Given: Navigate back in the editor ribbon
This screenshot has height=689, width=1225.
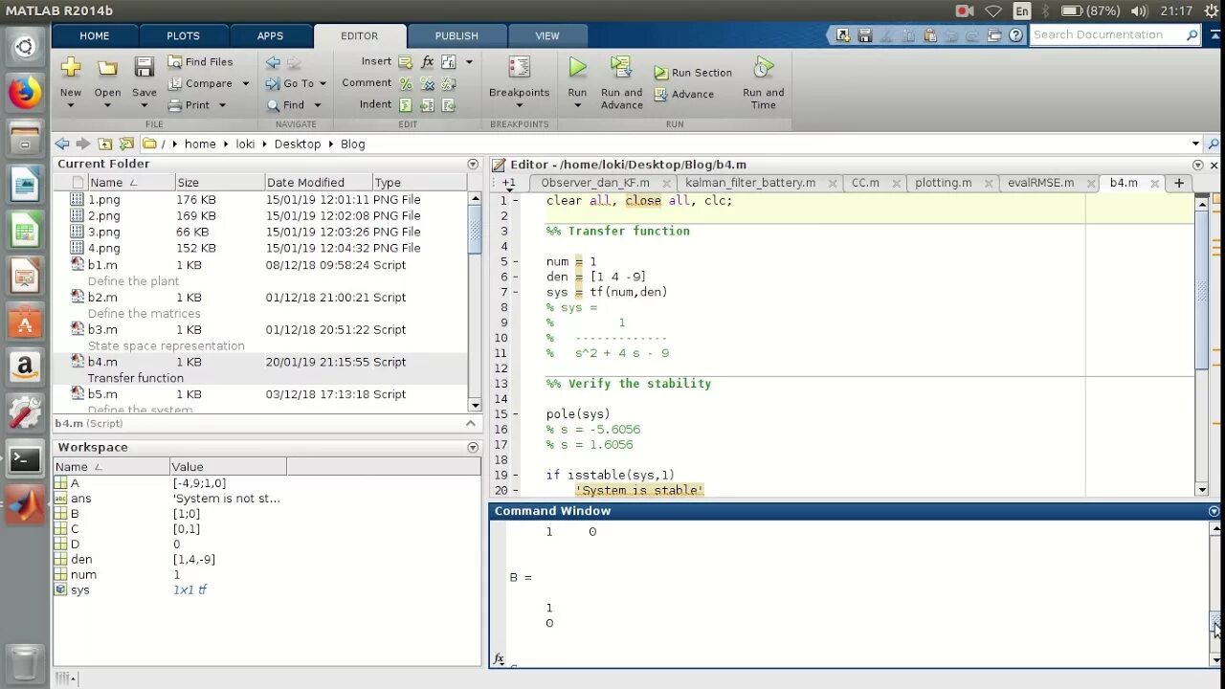Looking at the screenshot, I should tap(273, 62).
